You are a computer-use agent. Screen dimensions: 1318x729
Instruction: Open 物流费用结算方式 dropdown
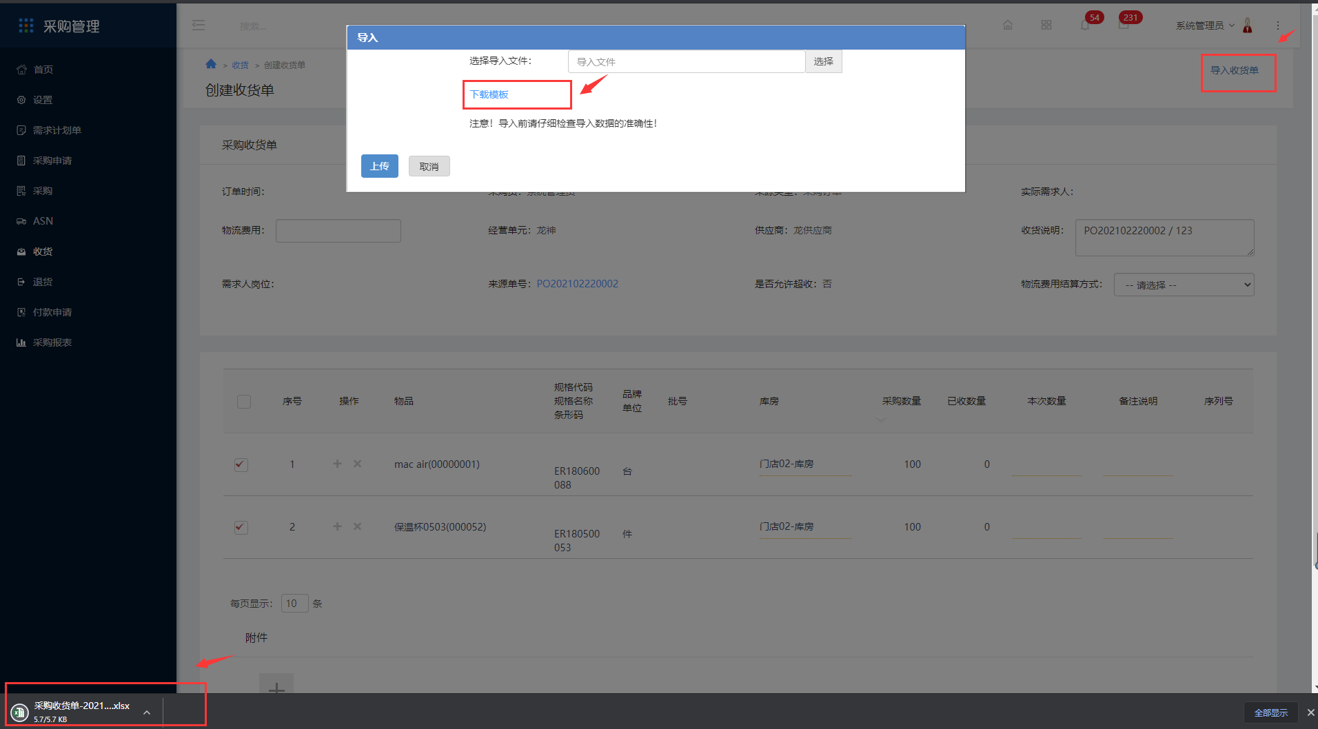[x=1184, y=285]
